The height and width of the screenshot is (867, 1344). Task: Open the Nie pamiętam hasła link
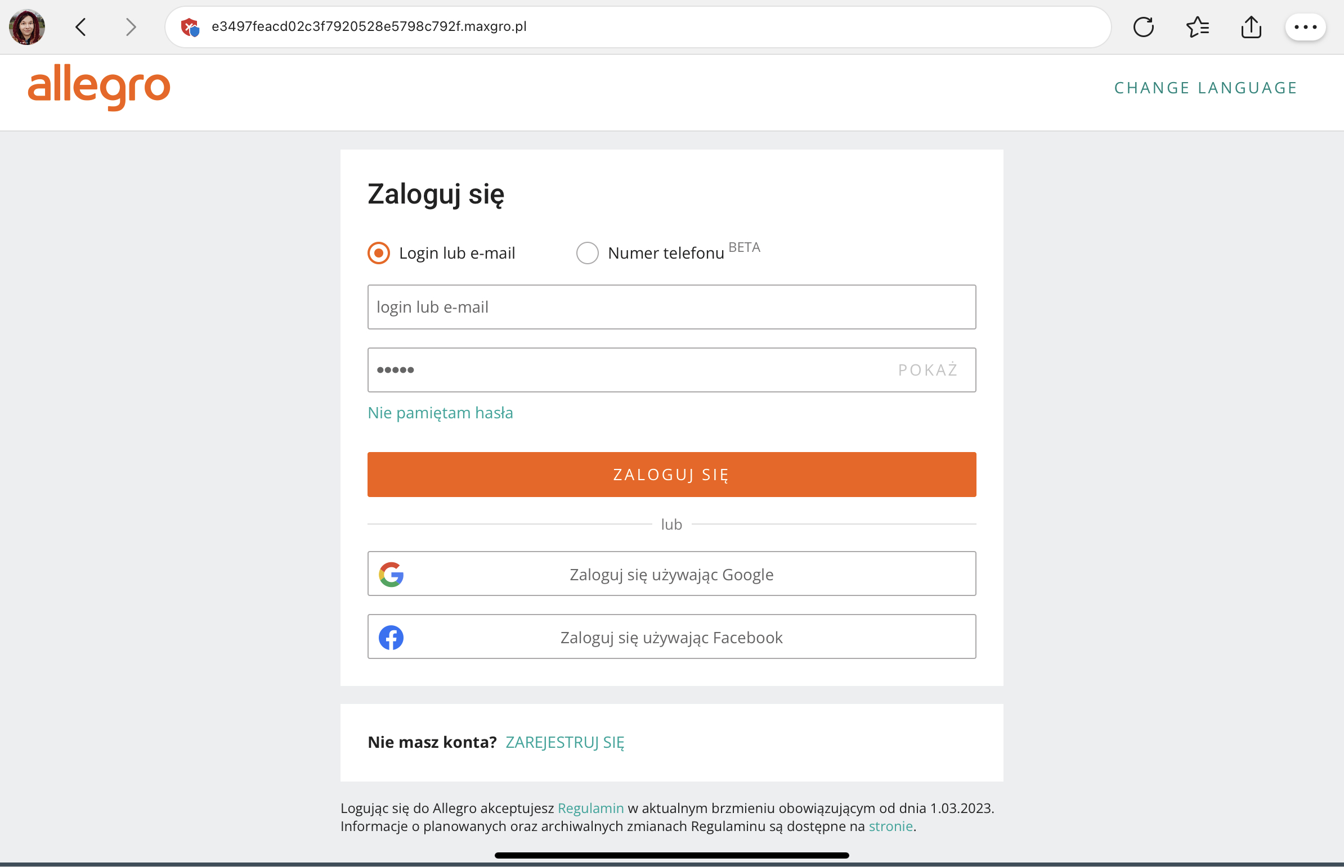point(440,413)
